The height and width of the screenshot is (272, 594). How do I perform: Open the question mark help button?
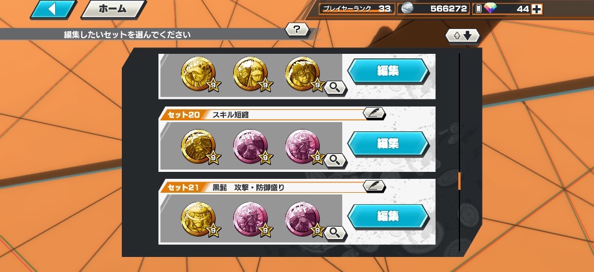click(296, 30)
